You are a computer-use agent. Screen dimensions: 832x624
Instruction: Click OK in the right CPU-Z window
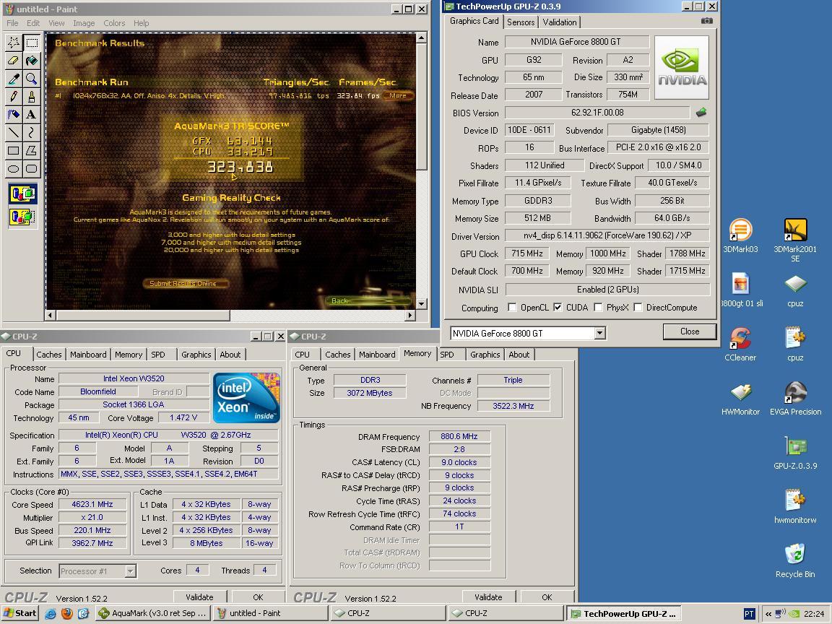coord(547,597)
